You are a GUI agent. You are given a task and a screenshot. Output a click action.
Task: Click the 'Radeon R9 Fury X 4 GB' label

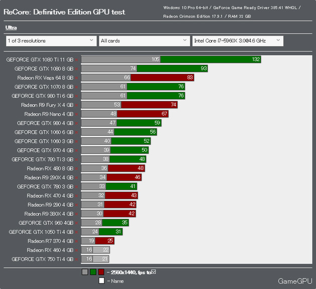click(x=47, y=105)
